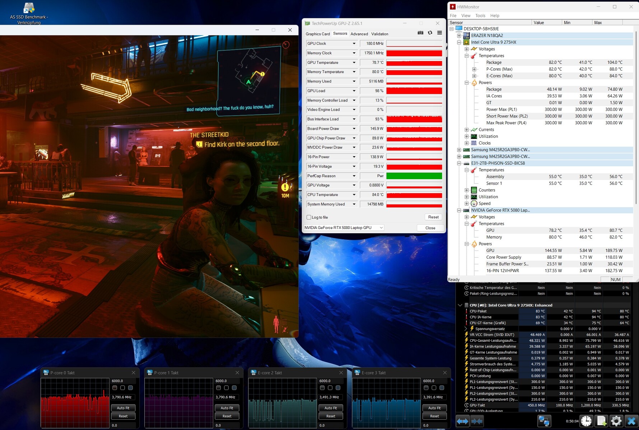Click the Reset button in GPU-Z
This screenshot has height=430, width=639.
coord(433,217)
